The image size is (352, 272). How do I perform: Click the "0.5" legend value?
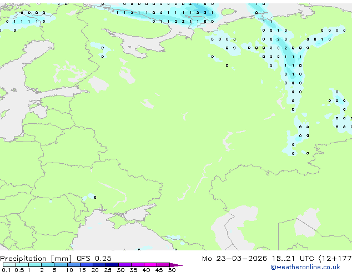coord(19,270)
